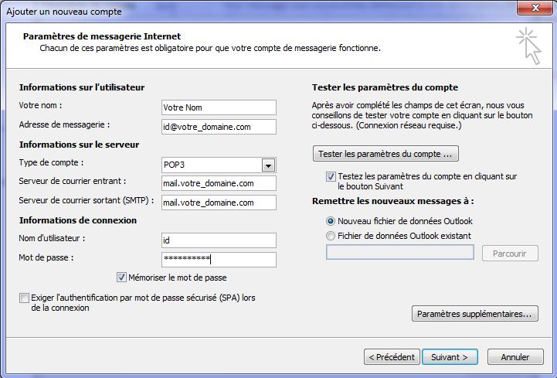Screen dimensions: 557x378
Task: Close the Ajouter un nouveau compte dialog
Action: (535, 8)
